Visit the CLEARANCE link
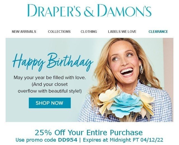 (158, 32)
